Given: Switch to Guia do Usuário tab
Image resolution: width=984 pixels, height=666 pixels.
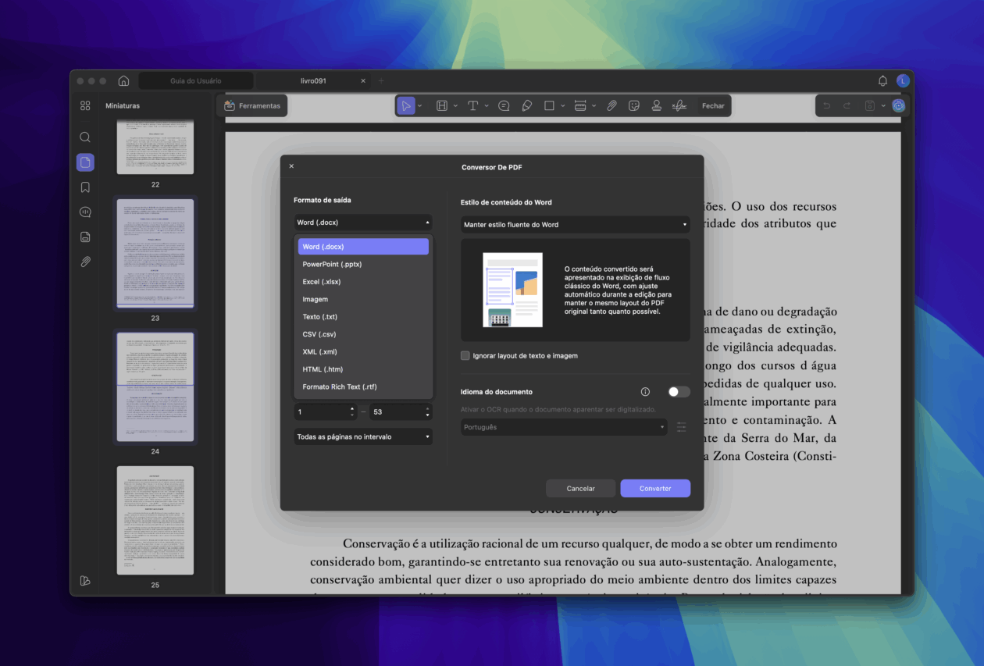Looking at the screenshot, I should [196, 80].
